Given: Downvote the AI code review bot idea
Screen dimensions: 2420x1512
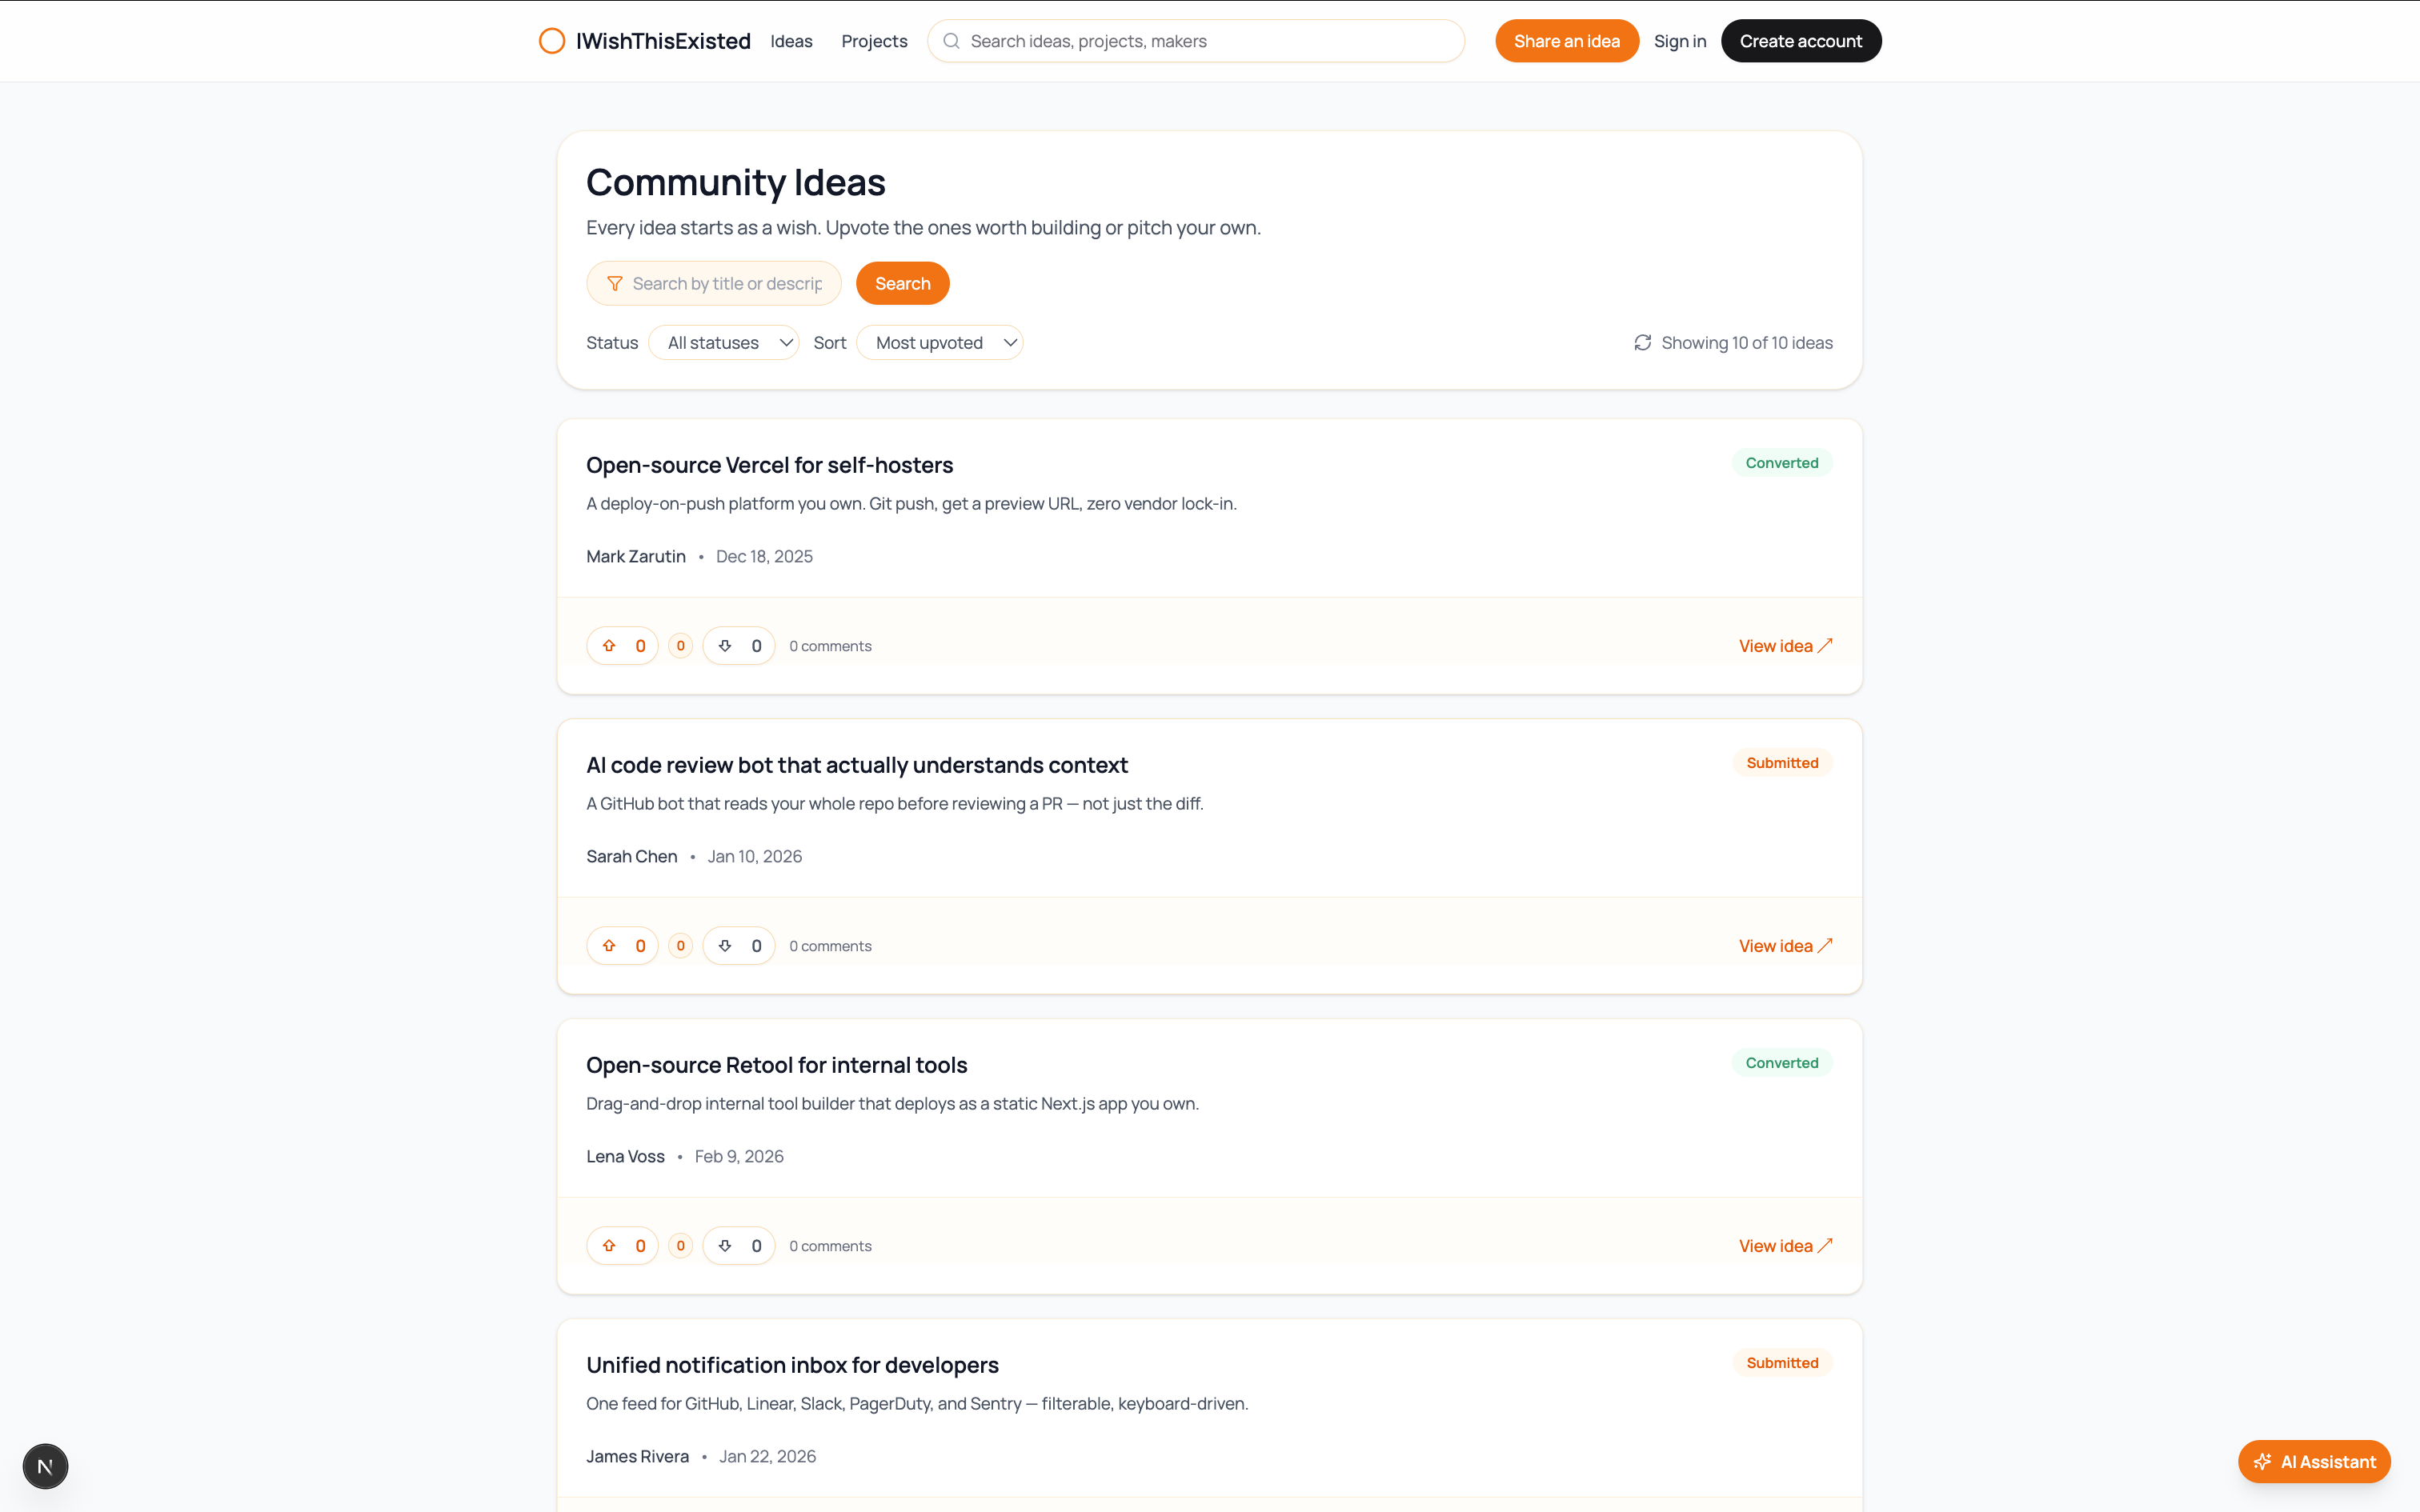Looking at the screenshot, I should tap(738, 945).
